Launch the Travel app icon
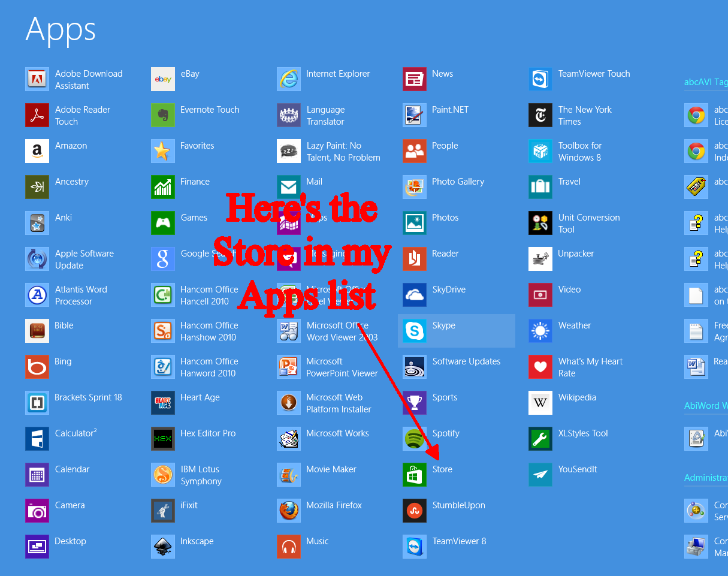Screen dimensions: 728x576 [540, 187]
